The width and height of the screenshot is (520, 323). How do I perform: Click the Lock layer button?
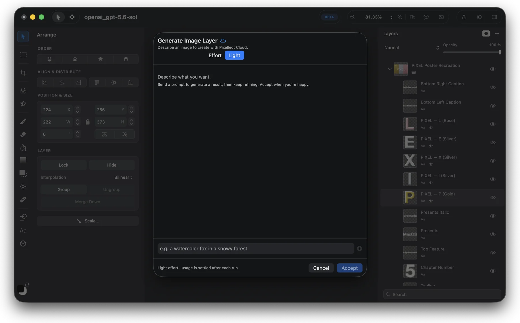pyautogui.click(x=64, y=165)
